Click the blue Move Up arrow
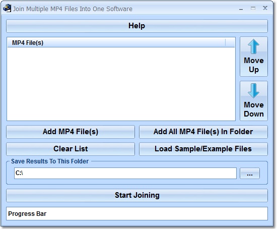 click(x=253, y=46)
